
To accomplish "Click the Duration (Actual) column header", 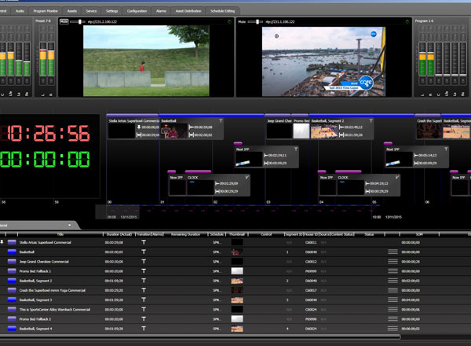I will click(x=119, y=234).
